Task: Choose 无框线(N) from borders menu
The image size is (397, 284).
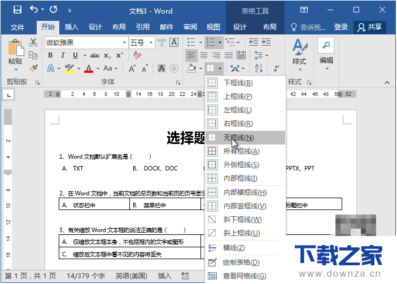Action: tap(245, 138)
